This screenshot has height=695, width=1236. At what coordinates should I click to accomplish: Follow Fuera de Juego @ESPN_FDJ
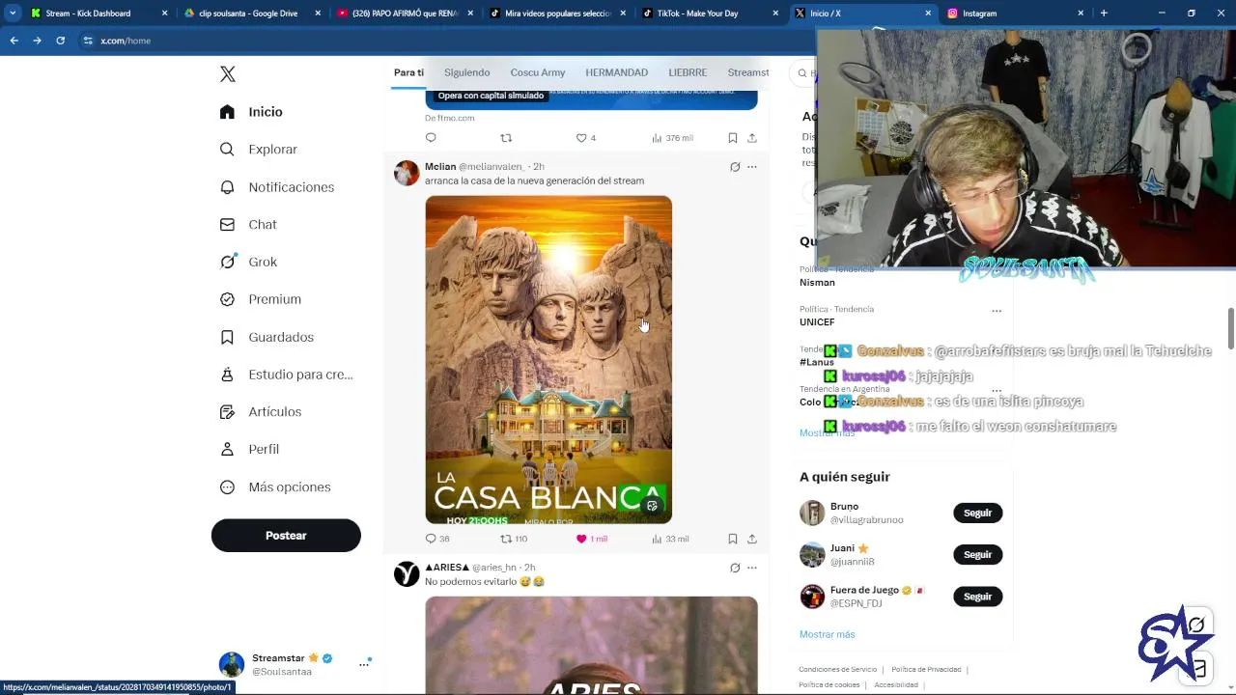tap(977, 597)
